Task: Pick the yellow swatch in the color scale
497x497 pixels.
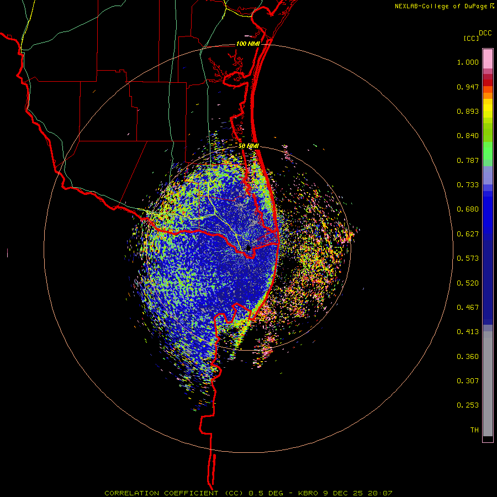Action: coord(488,108)
